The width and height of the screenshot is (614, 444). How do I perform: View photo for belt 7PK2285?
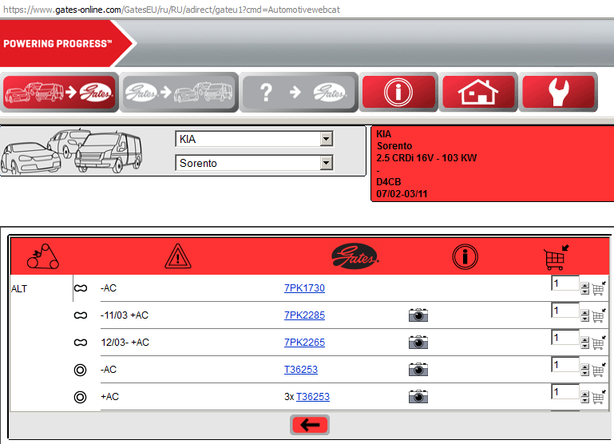418,316
